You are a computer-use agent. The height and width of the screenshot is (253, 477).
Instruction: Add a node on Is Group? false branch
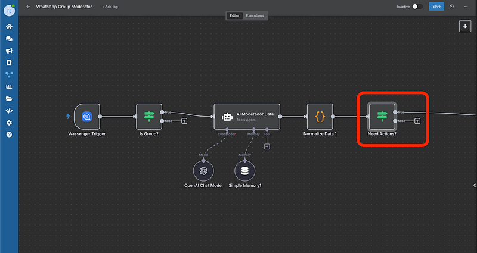point(184,121)
